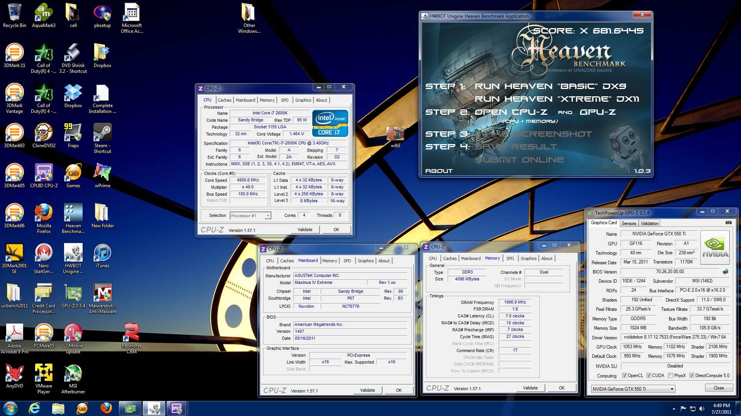Toggle the CUDA checkbox in GPU-Z
741x416 pixels.
(x=649, y=376)
